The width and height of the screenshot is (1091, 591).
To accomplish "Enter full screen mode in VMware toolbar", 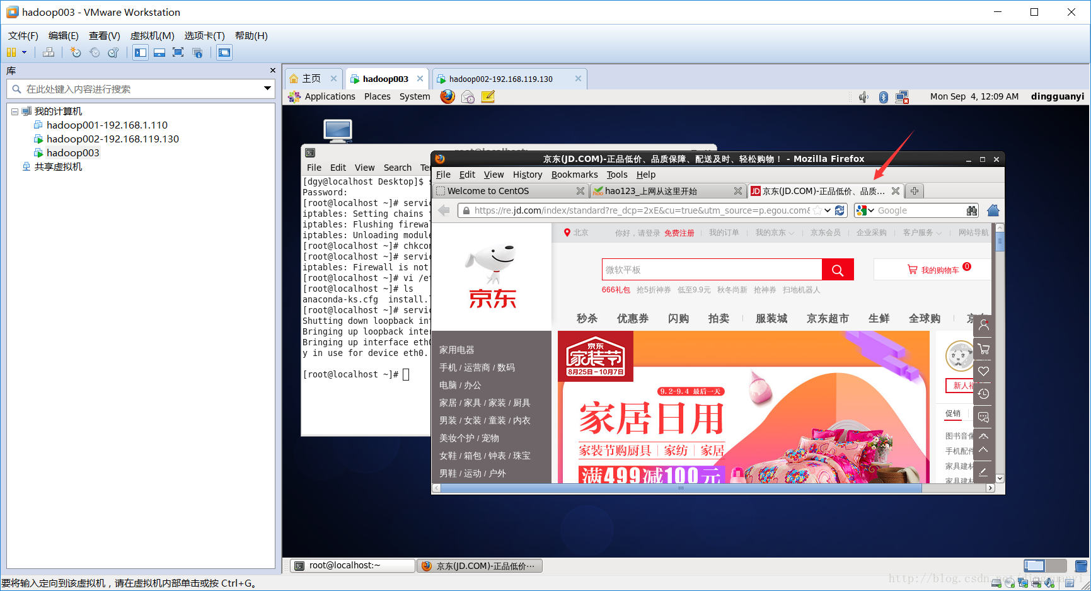I will [178, 52].
